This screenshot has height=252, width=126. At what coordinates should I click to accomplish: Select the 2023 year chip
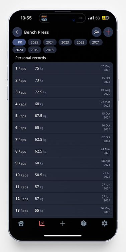click(x=65, y=42)
